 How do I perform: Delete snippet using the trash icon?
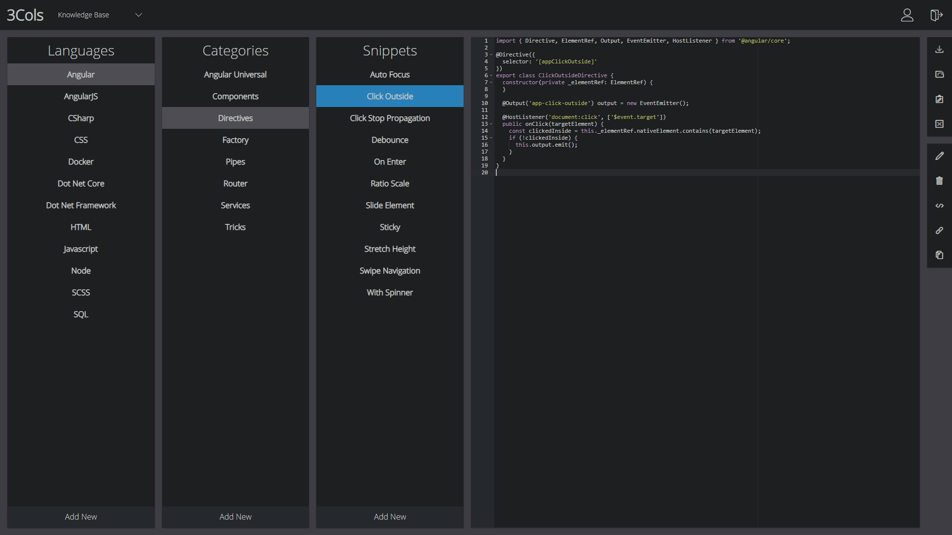click(939, 181)
